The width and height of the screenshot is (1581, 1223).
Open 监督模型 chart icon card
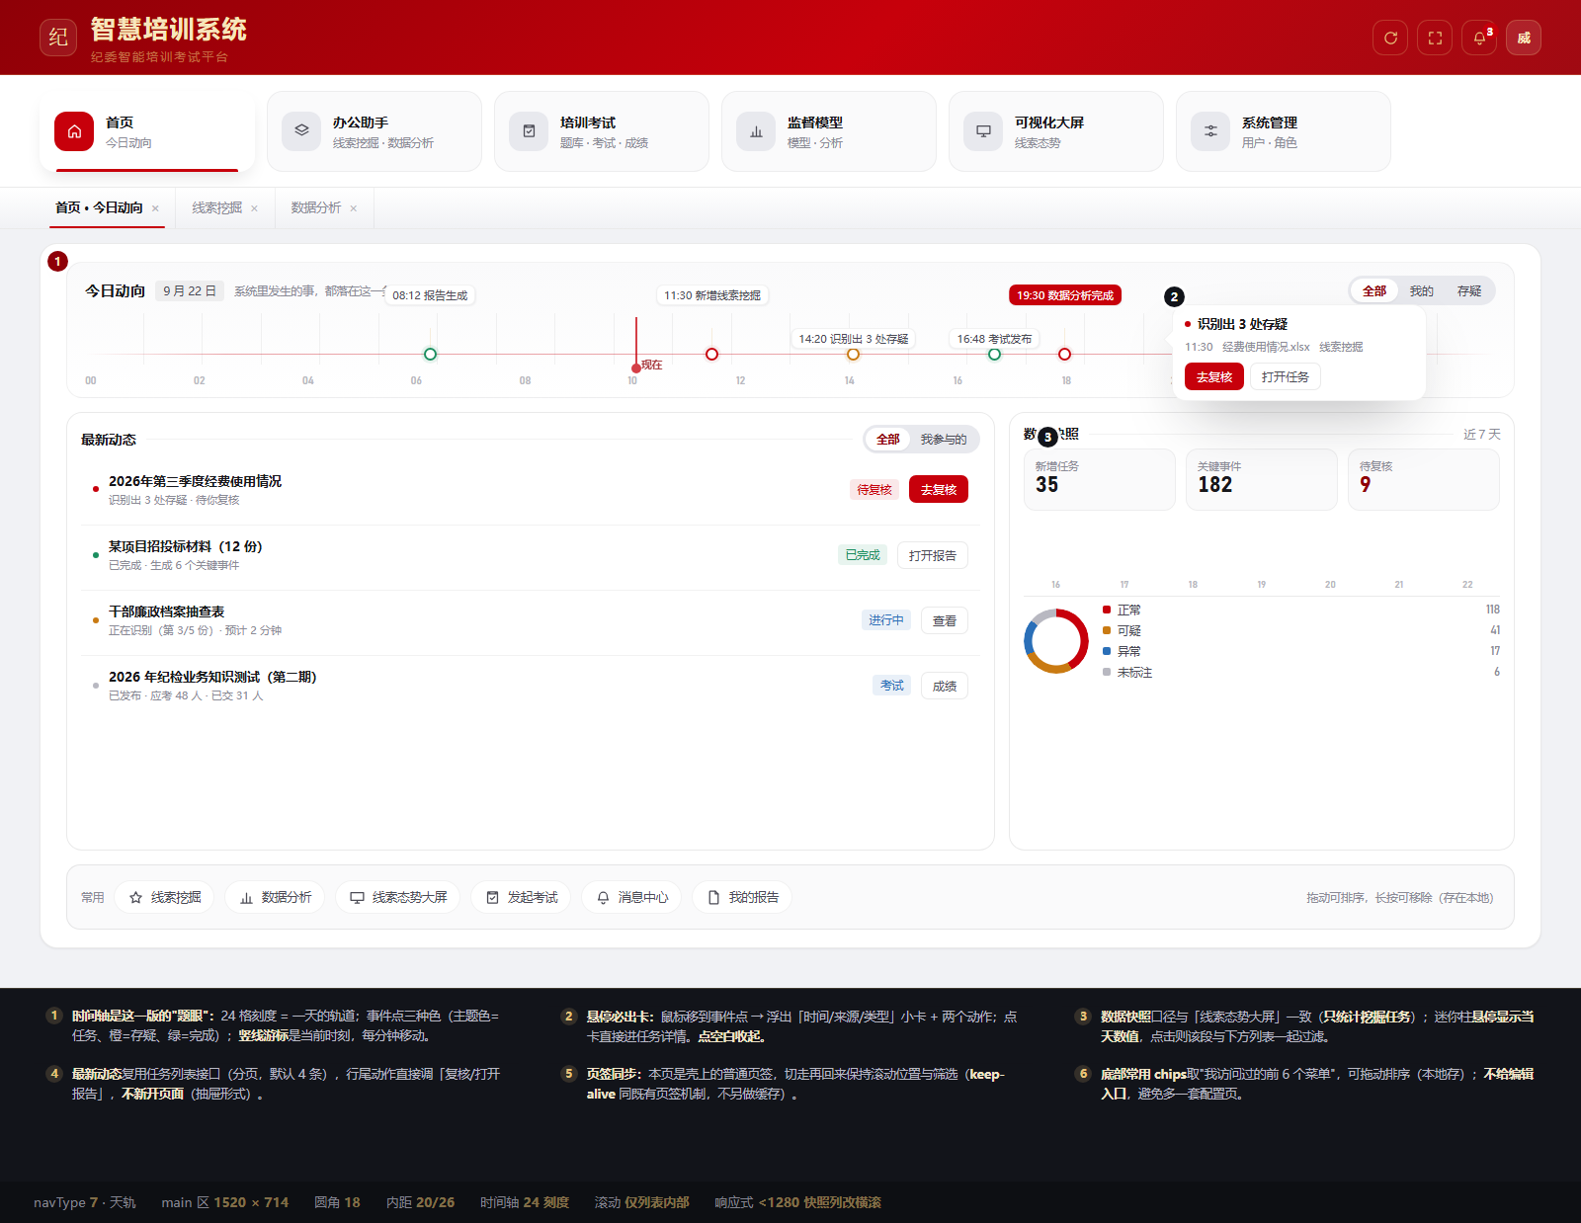pos(829,131)
